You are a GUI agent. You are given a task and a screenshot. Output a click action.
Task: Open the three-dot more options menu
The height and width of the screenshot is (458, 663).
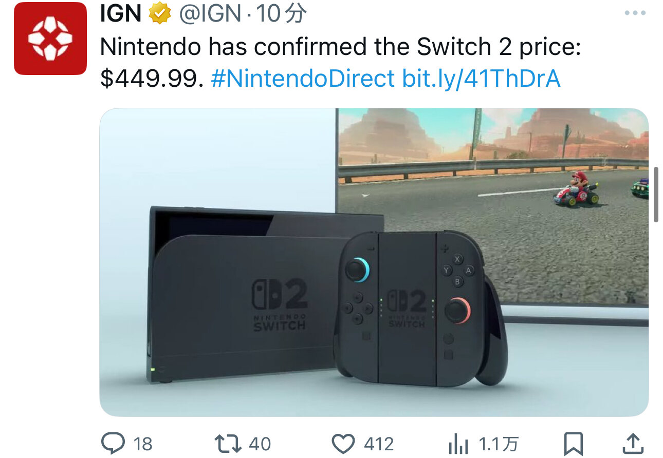point(635,13)
